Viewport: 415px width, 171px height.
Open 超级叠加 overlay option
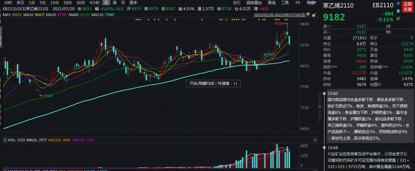[254, 3]
